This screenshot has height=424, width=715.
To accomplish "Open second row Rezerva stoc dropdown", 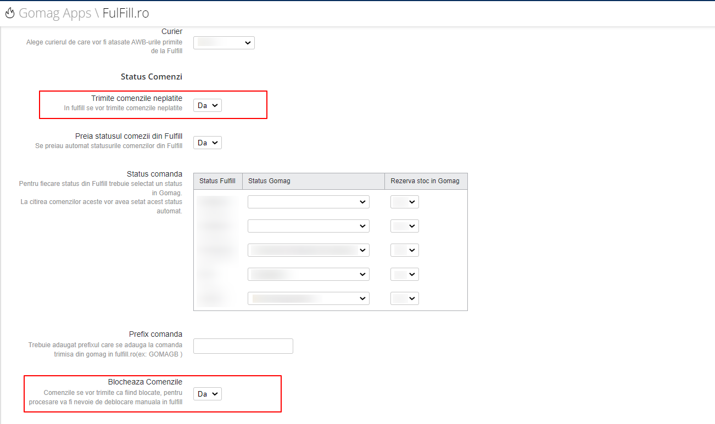I will pos(405,226).
